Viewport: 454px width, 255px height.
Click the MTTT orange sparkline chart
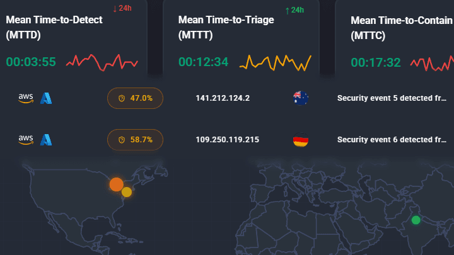click(x=276, y=63)
